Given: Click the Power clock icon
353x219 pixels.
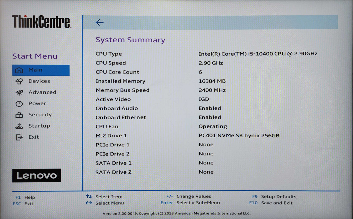Looking at the screenshot, I should click(x=19, y=104).
